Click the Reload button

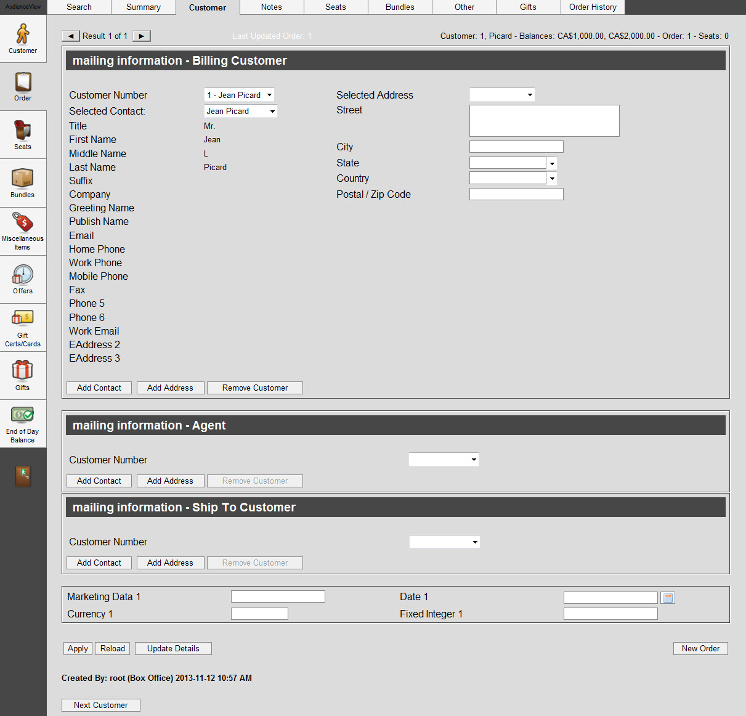tap(113, 649)
